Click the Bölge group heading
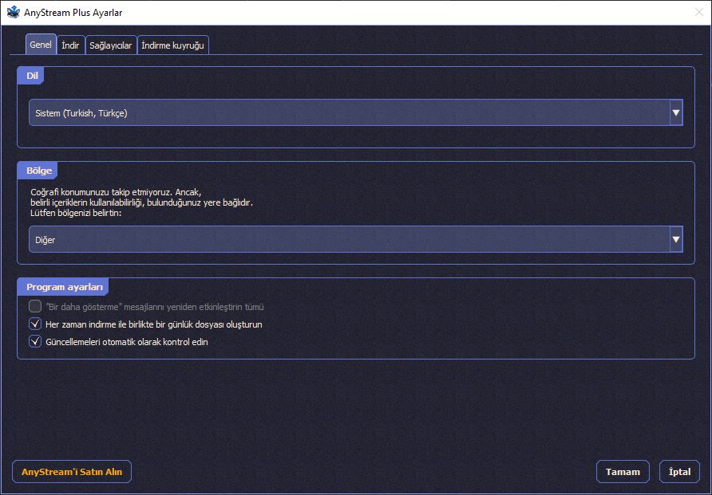 39,171
